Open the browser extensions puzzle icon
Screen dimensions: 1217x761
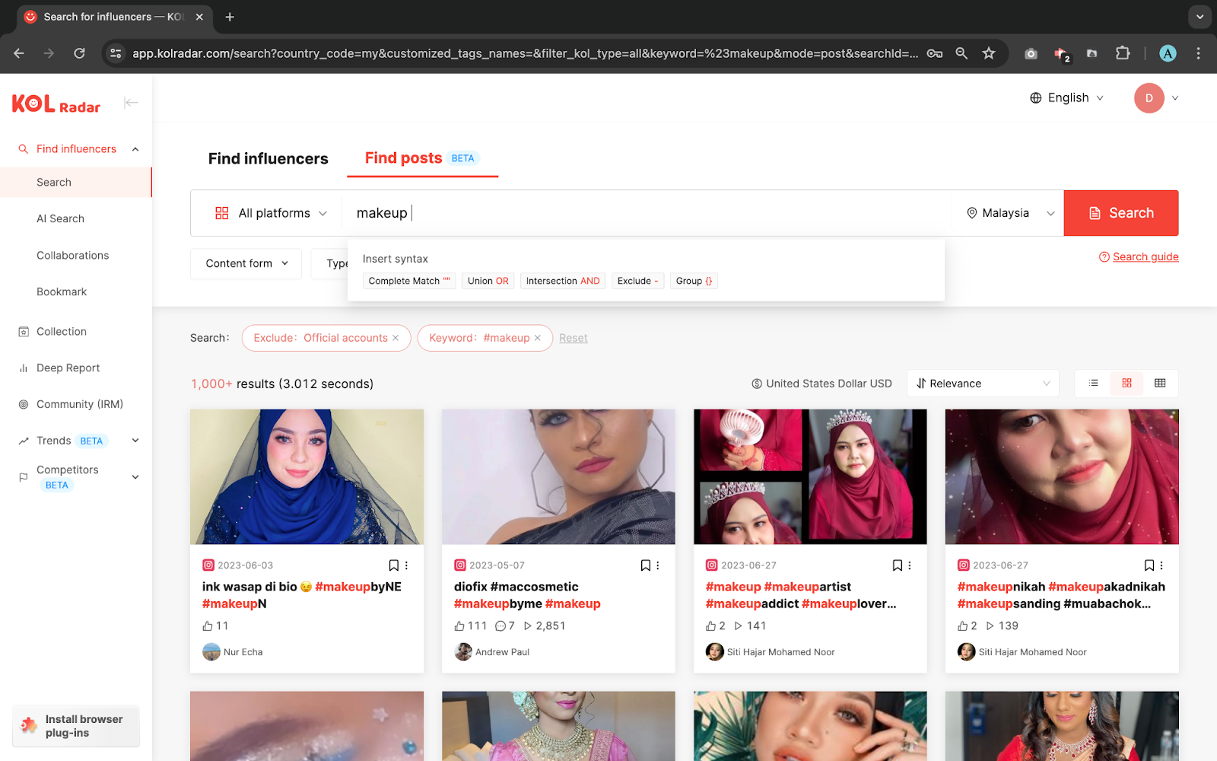(x=1123, y=53)
